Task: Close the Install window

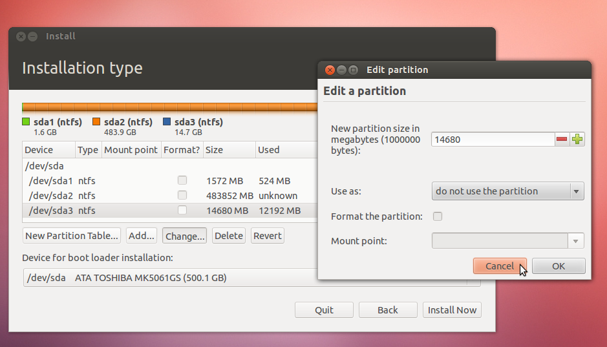Action: coord(21,36)
